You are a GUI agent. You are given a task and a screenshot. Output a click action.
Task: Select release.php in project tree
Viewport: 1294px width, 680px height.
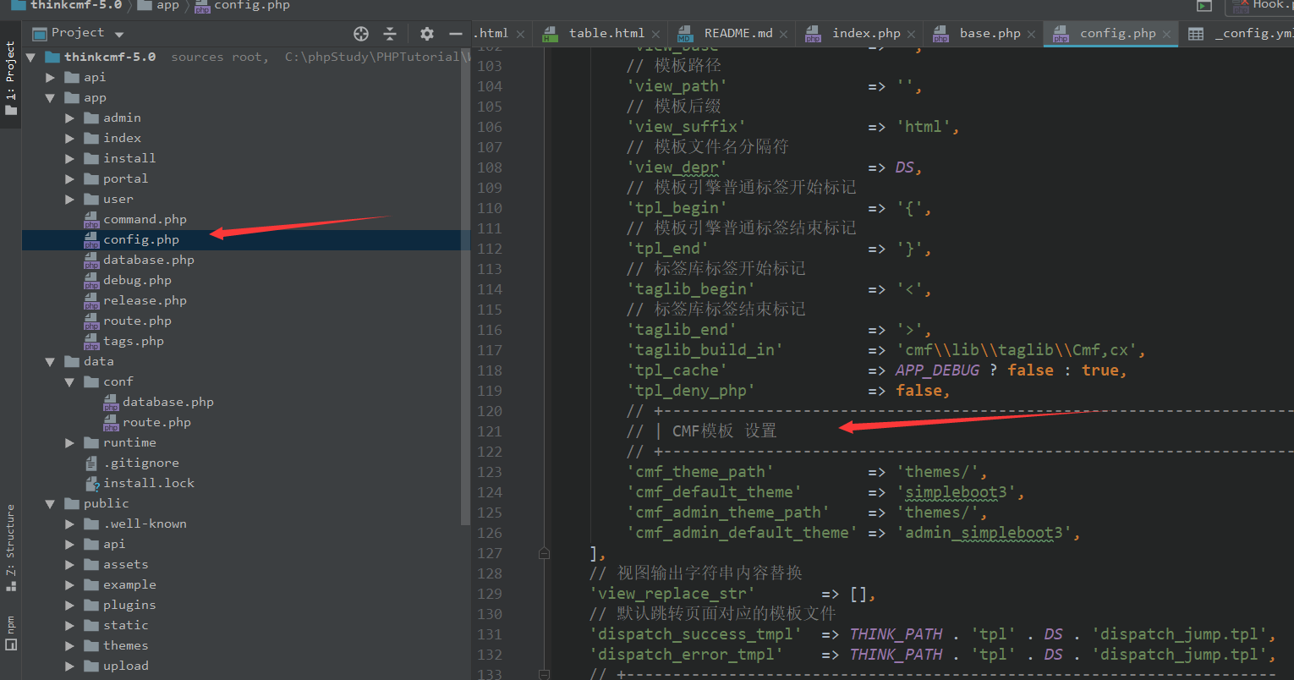click(145, 301)
